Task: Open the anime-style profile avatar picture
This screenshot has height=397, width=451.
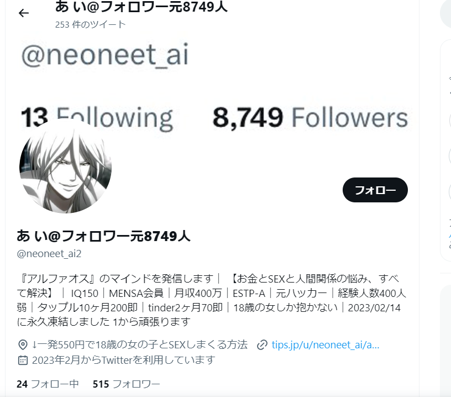Action: 66,168
